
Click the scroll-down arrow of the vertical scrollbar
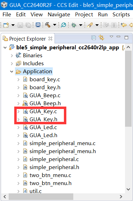tap(128, 189)
